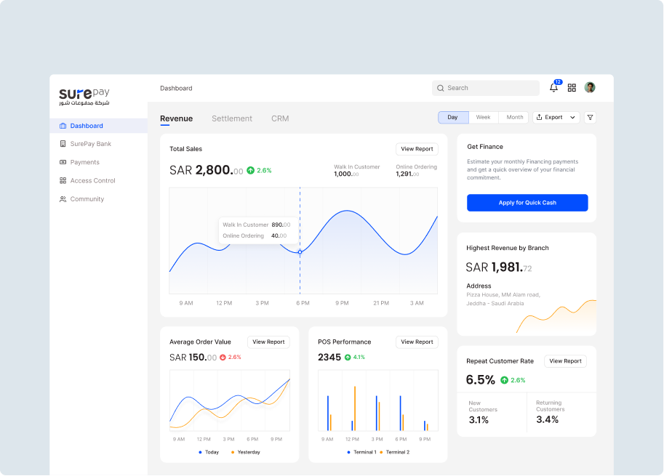The image size is (664, 476).
Task: Expand the Export dropdown chevron
Action: [x=572, y=118]
